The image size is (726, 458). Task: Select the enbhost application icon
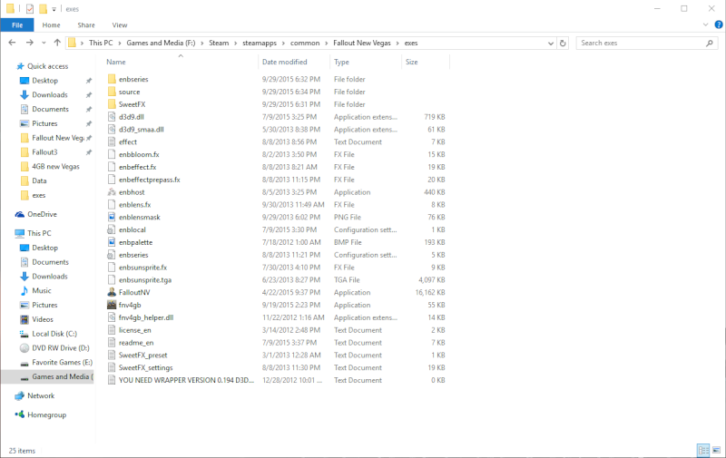point(112,192)
